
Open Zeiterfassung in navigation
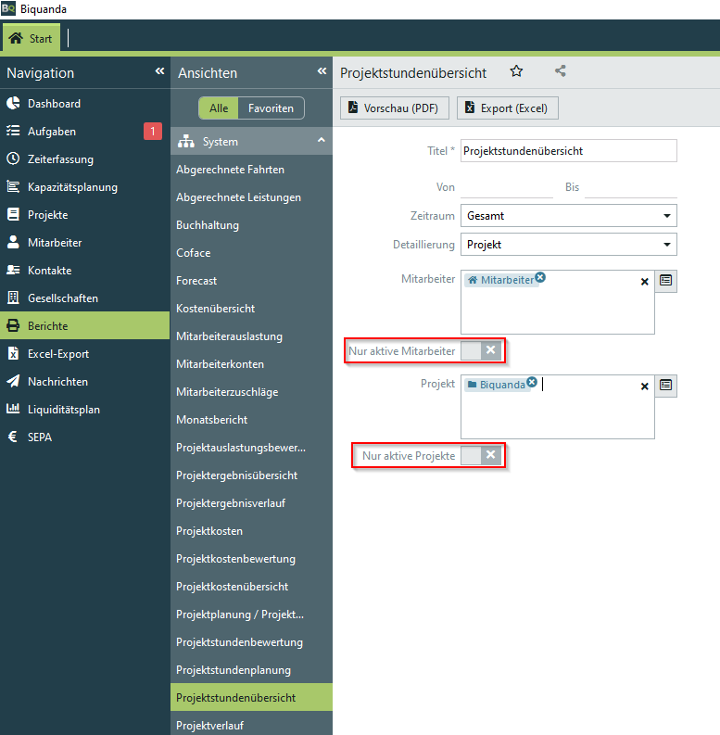[60, 159]
